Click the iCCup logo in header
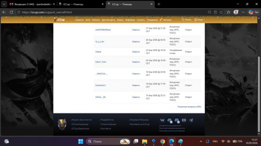The image size is (261, 146). (59, 20)
